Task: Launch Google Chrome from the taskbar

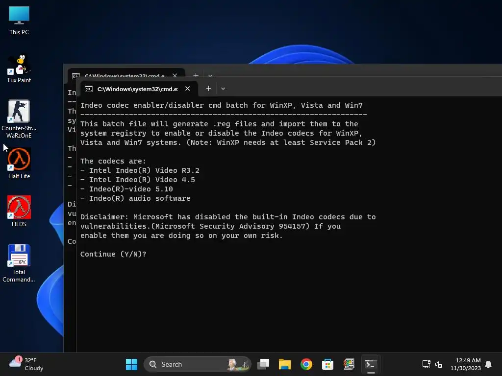Action: (x=306, y=364)
